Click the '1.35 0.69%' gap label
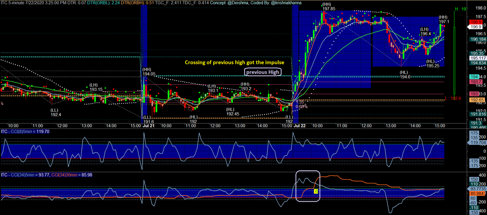Image resolution: width=487 pixels, height=215 pixels. [x=302, y=104]
